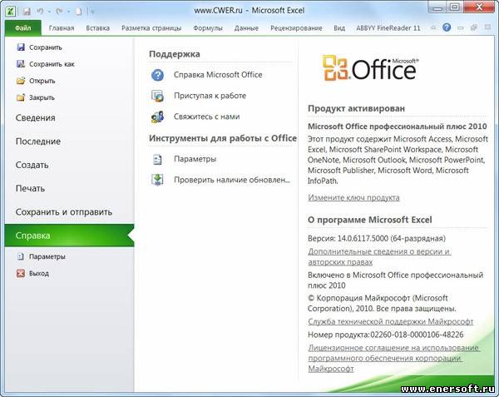499x397 pixels.
Task: Maximize the Excel window
Action: [x=455, y=7]
